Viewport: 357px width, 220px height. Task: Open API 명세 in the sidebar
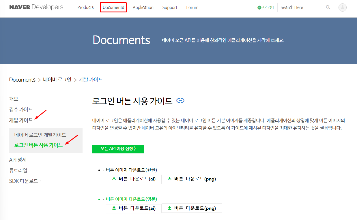18,160
